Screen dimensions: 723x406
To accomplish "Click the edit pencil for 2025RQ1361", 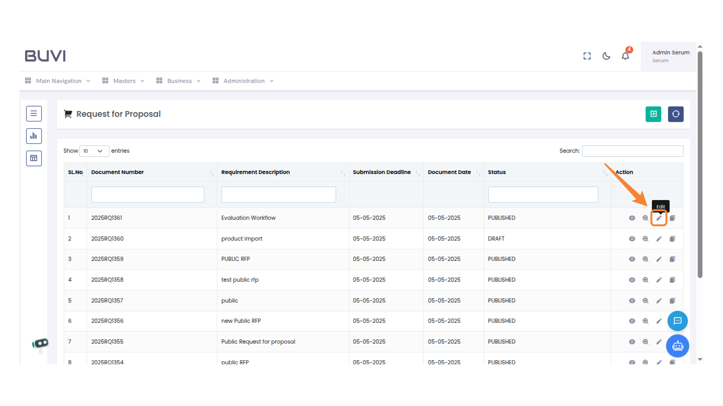I will tap(659, 218).
